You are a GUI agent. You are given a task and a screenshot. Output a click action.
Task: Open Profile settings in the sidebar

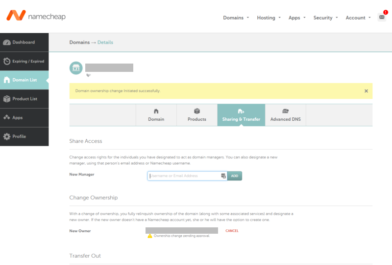tap(24, 136)
